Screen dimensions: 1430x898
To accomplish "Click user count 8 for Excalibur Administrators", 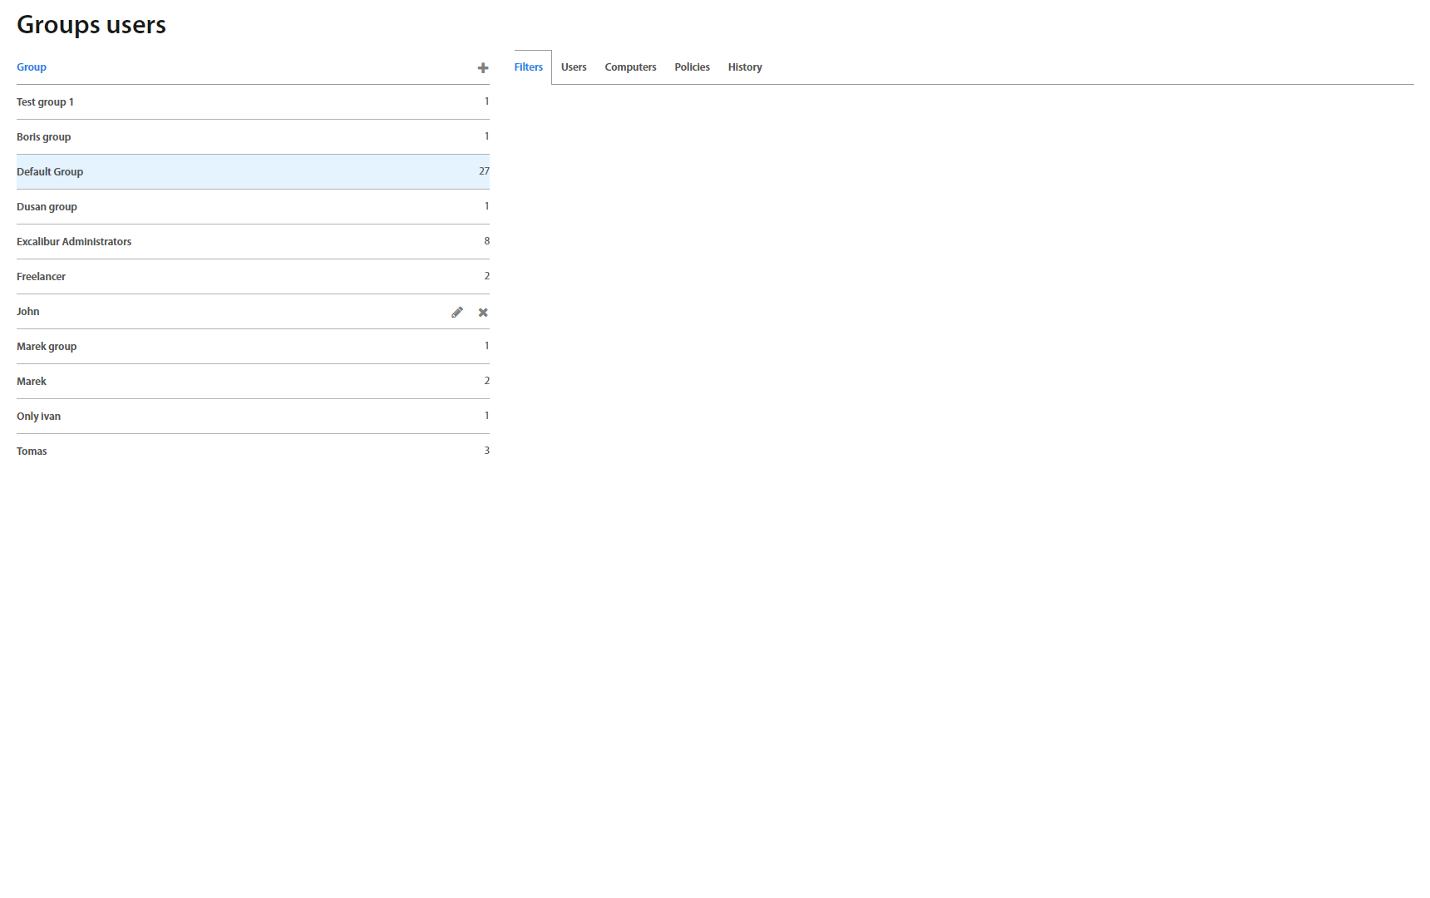I will coord(486,241).
